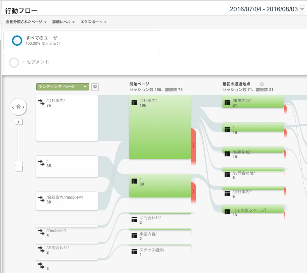Click arrows icon of /会社案内/?mobile=1
Image resolution: width=307 pixels, height=273 pixels.
pyautogui.click(x=41, y=199)
